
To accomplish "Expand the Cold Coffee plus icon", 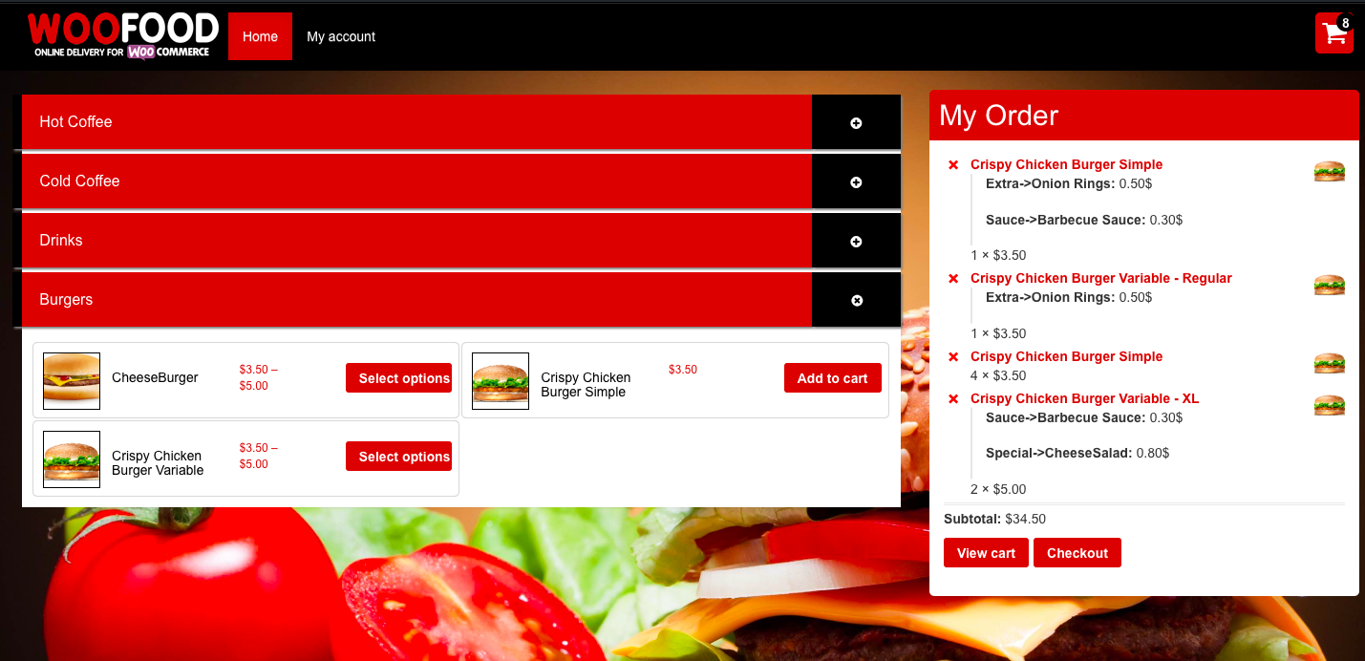I will coord(856,181).
